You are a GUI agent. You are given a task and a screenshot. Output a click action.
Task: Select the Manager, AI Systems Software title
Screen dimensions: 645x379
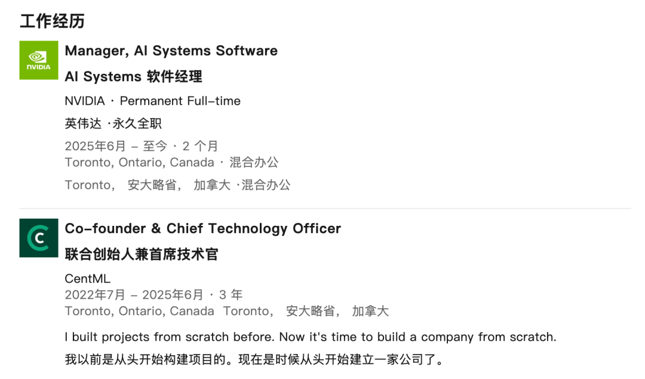click(171, 51)
